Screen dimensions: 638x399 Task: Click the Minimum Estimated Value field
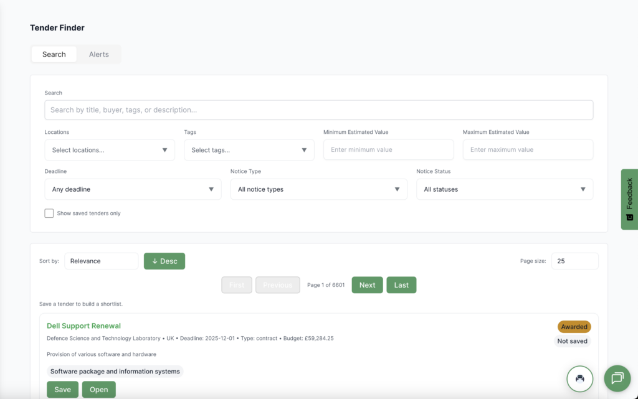(388, 150)
